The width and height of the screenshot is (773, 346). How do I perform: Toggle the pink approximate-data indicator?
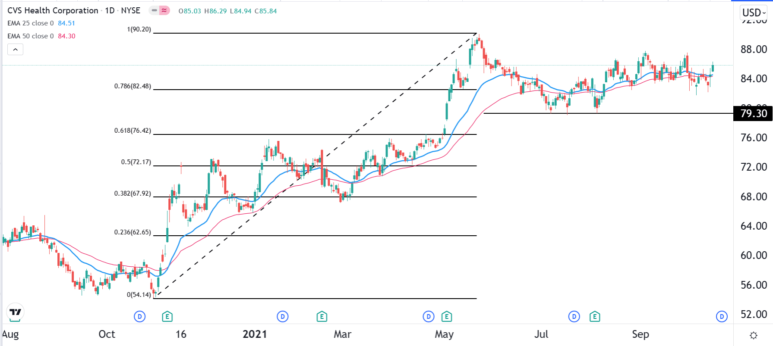point(164,10)
